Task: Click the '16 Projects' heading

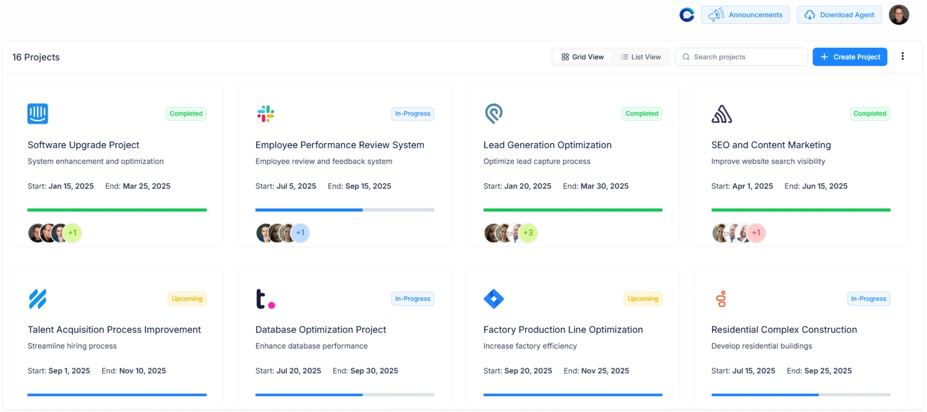Action: pyautogui.click(x=36, y=57)
